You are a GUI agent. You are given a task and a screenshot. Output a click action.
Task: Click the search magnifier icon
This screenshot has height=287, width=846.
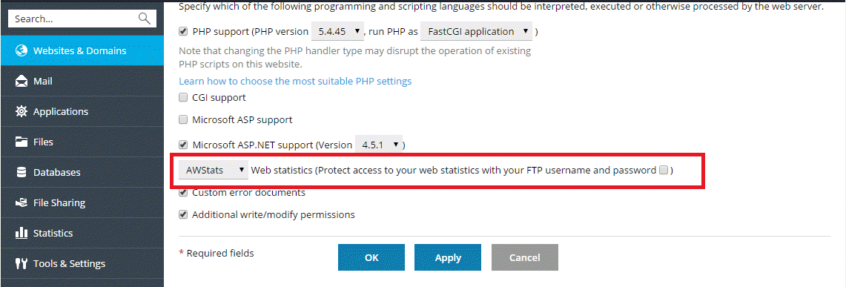click(x=144, y=19)
